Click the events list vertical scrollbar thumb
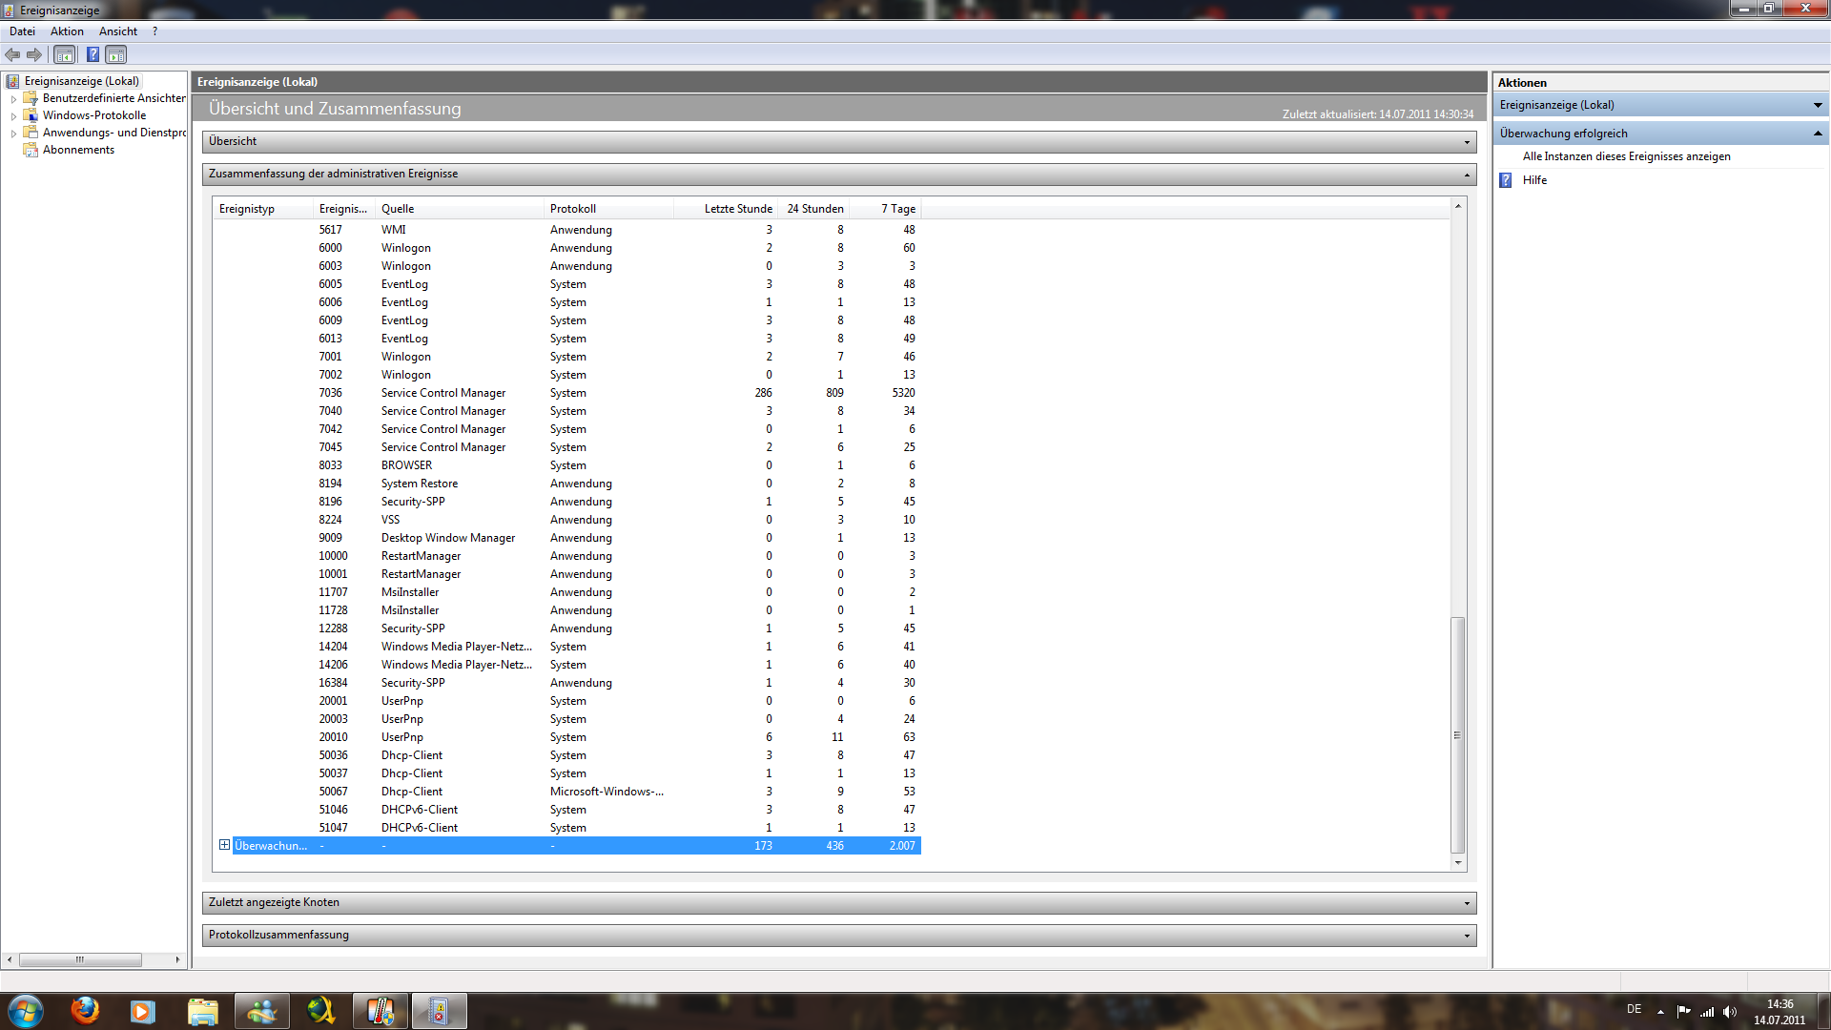The image size is (1831, 1030). pyautogui.click(x=1457, y=734)
